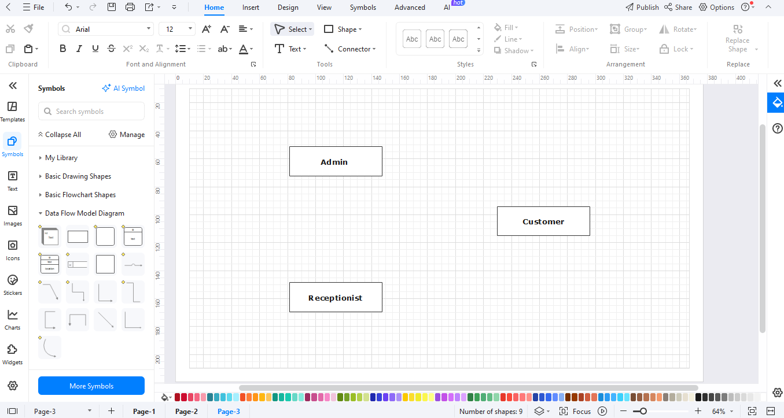
Task: Decrease font size with A- icon
Action: 225,29
